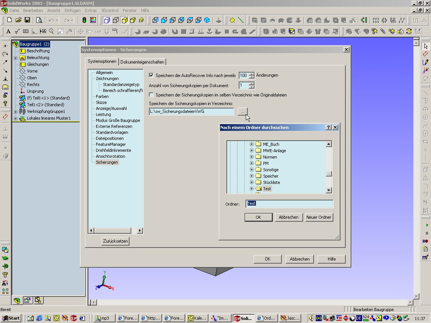
Task: Click the Open file icon
Action: pos(19,20)
